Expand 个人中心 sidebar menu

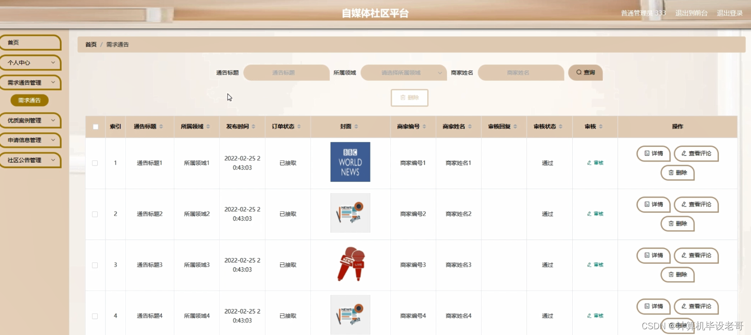pyautogui.click(x=30, y=63)
